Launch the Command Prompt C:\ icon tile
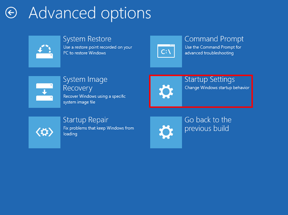This screenshot has width=288, height=215. tap(166, 52)
